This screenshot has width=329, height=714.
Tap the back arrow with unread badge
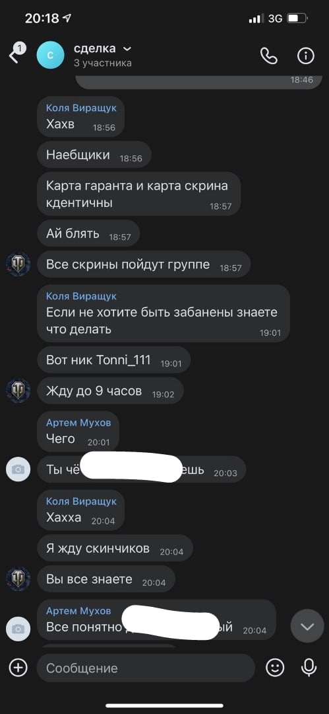[x=17, y=54]
